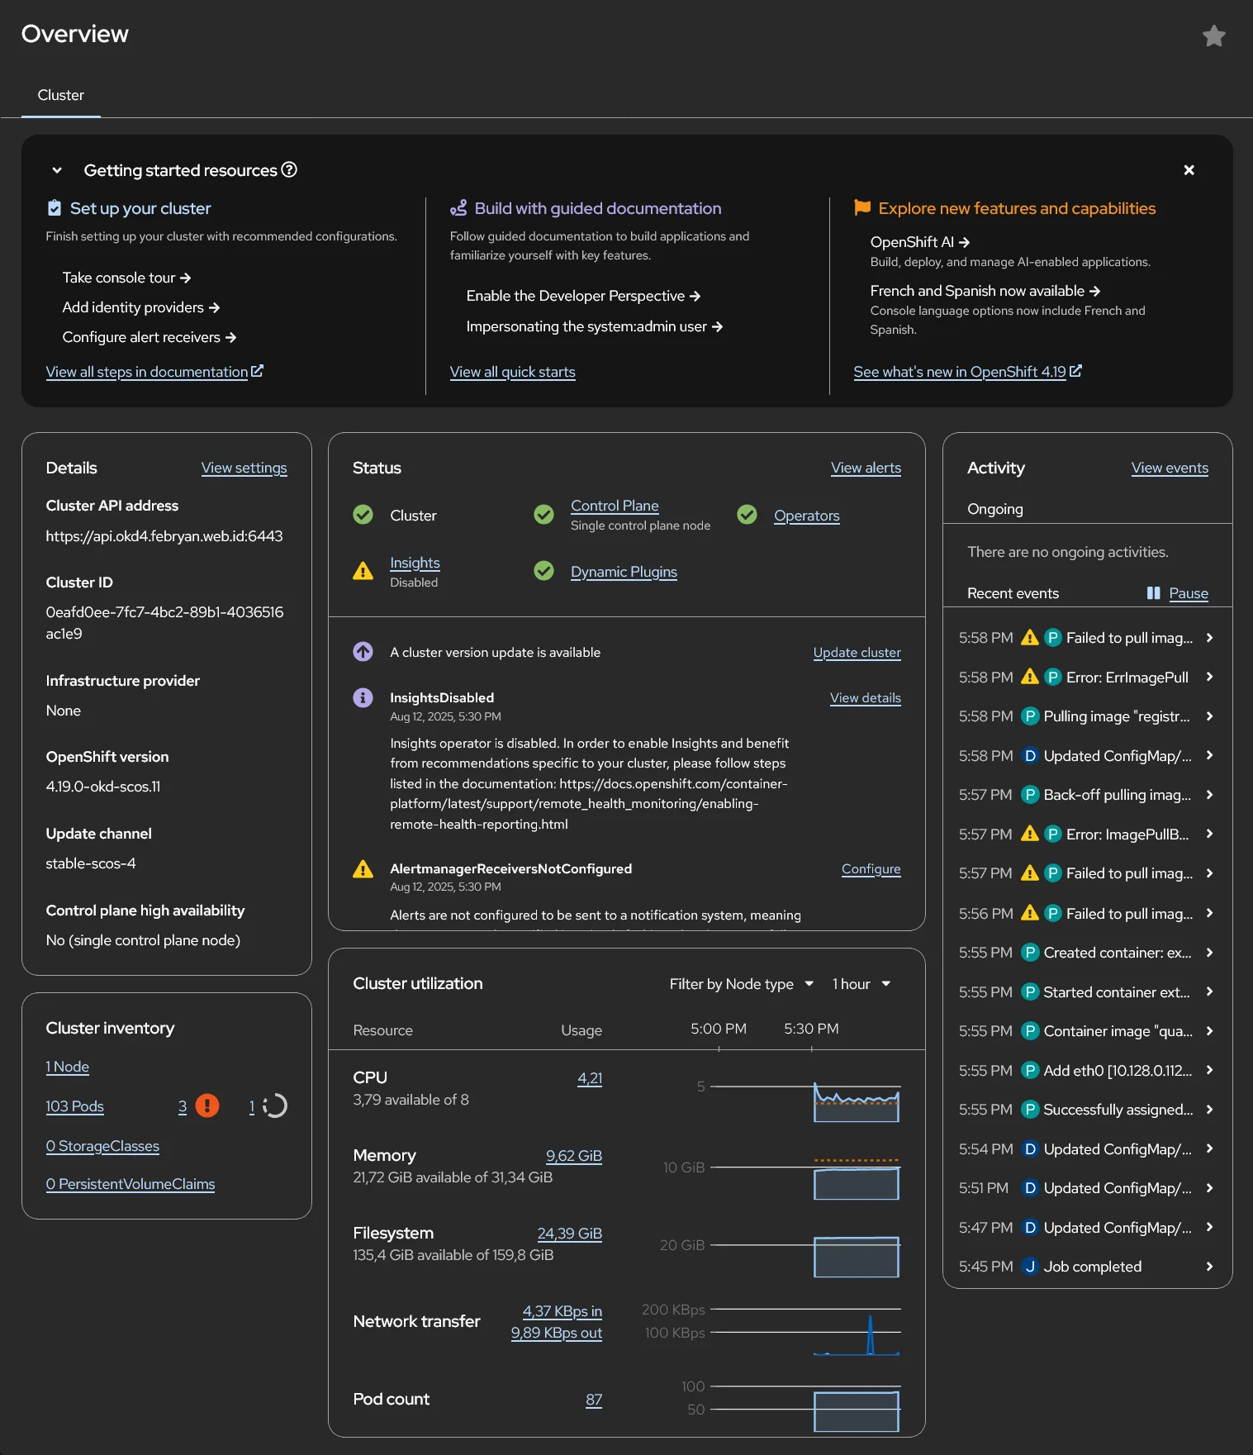The height and width of the screenshot is (1455, 1253).
Task: Select the Cluster tab
Action: point(61,95)
